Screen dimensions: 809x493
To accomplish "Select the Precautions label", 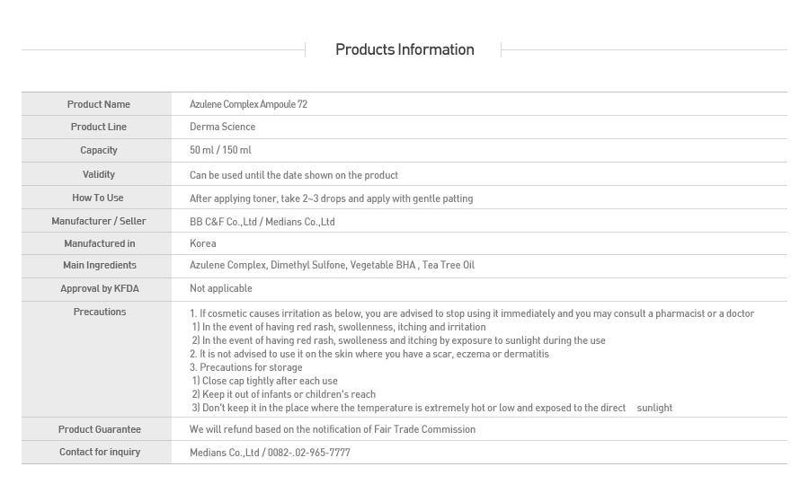I will click(x=99, y=312).
